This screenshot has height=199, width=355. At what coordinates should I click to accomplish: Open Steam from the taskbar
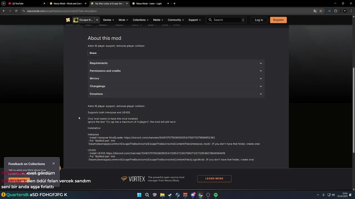(170, 195)
